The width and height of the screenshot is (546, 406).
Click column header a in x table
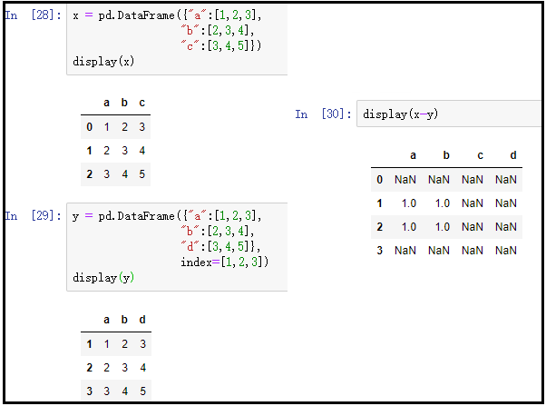coord(106,103)
